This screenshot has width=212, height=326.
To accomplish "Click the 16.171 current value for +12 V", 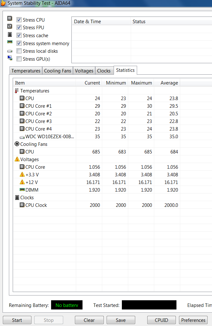I will point(93,182).
